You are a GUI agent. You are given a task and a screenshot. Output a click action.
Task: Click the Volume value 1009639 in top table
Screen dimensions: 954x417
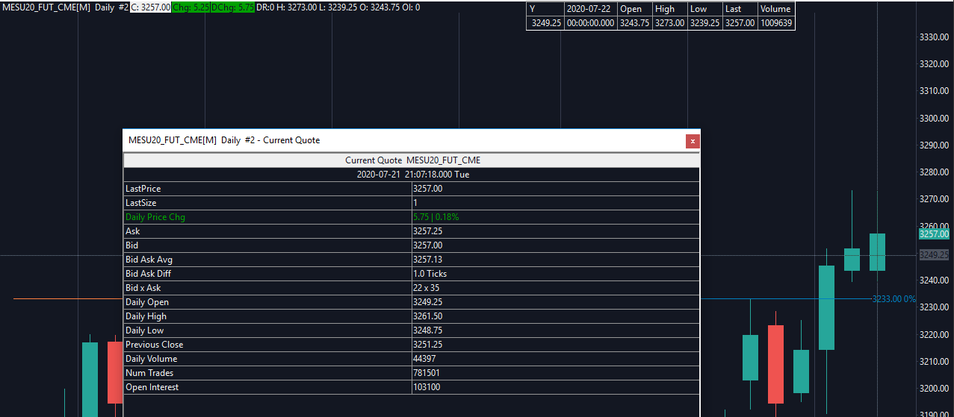pos(775,23)
